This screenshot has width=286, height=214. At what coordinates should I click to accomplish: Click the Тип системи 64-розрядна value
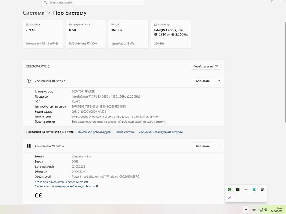coord(115,116)
